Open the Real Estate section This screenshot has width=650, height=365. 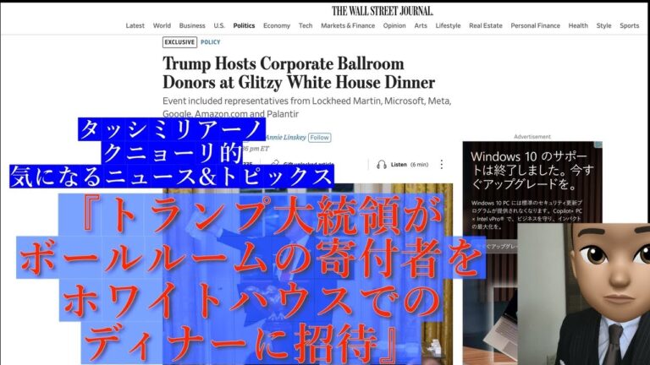486,25
